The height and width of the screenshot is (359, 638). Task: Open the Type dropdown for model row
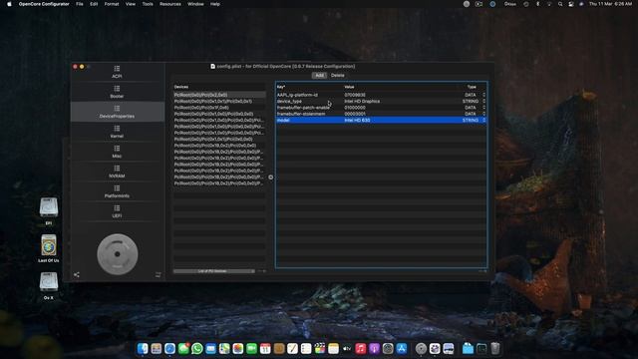(484, 120)
